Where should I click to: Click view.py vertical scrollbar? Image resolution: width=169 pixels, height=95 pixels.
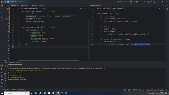(x=89, y=39)
